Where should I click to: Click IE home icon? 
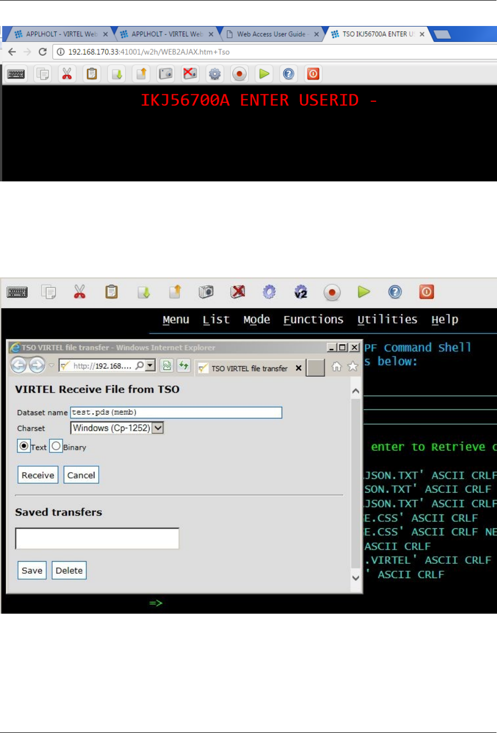(337, 367)
